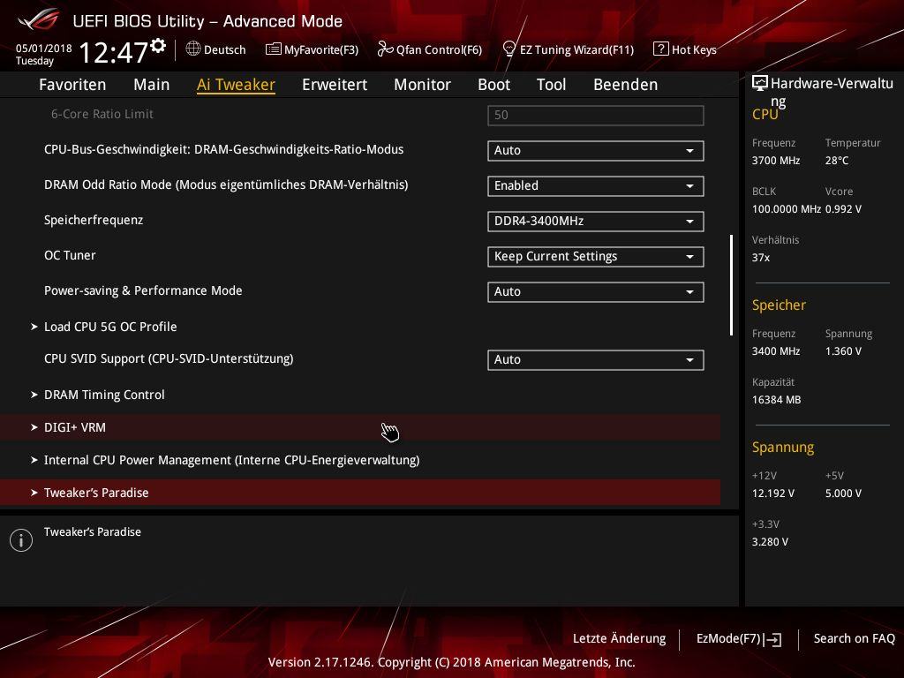Click Speicher Frequenz value 3400 MHz
The width and height of the screenshot is (904, 678).
point(776,351)
